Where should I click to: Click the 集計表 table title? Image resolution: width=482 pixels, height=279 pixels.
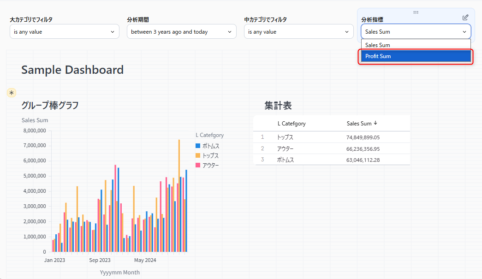[x=278, y=106]
